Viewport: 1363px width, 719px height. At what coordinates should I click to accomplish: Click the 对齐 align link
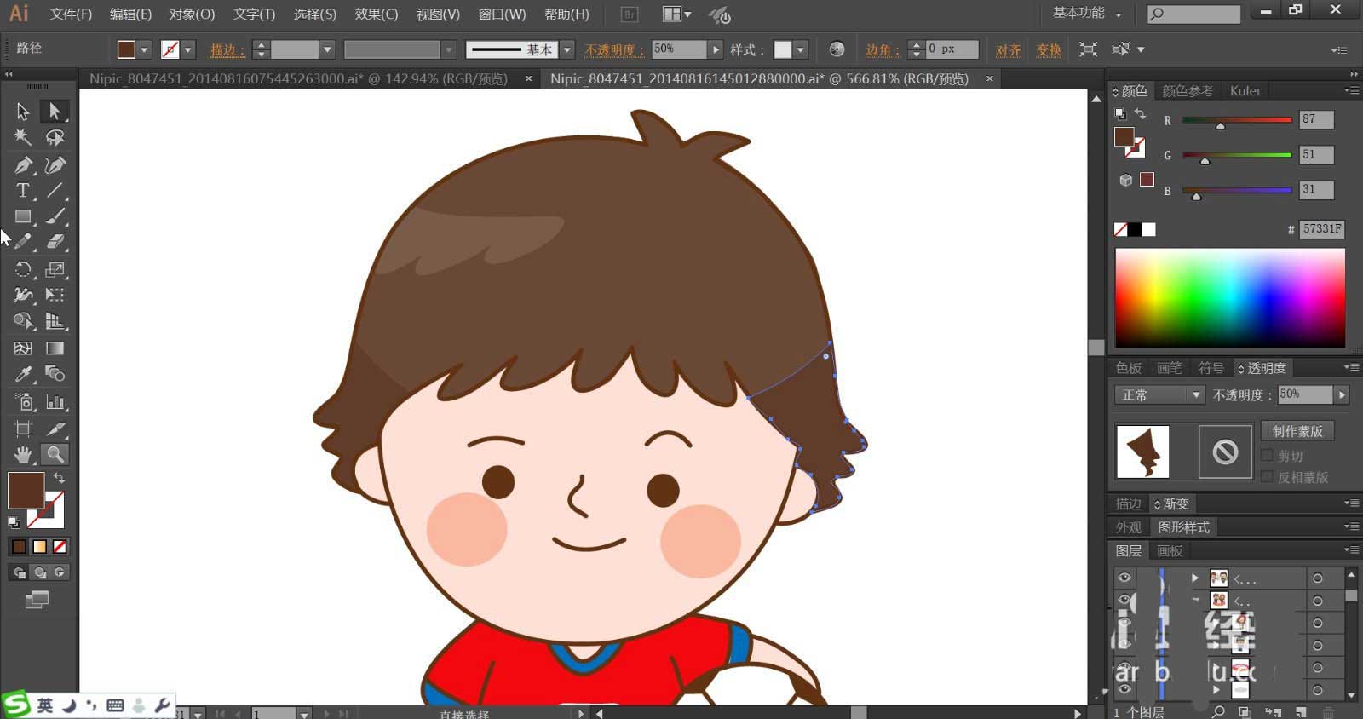[x=1008, y=50]
